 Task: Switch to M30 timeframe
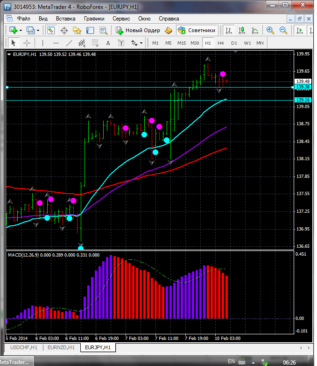coord(195,43)
